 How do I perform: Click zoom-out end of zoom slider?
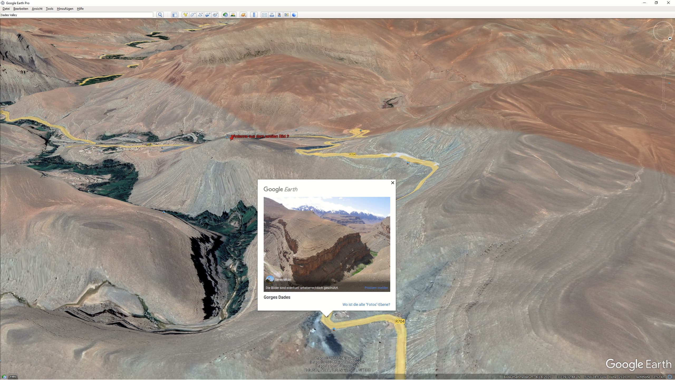pos(663,107)
